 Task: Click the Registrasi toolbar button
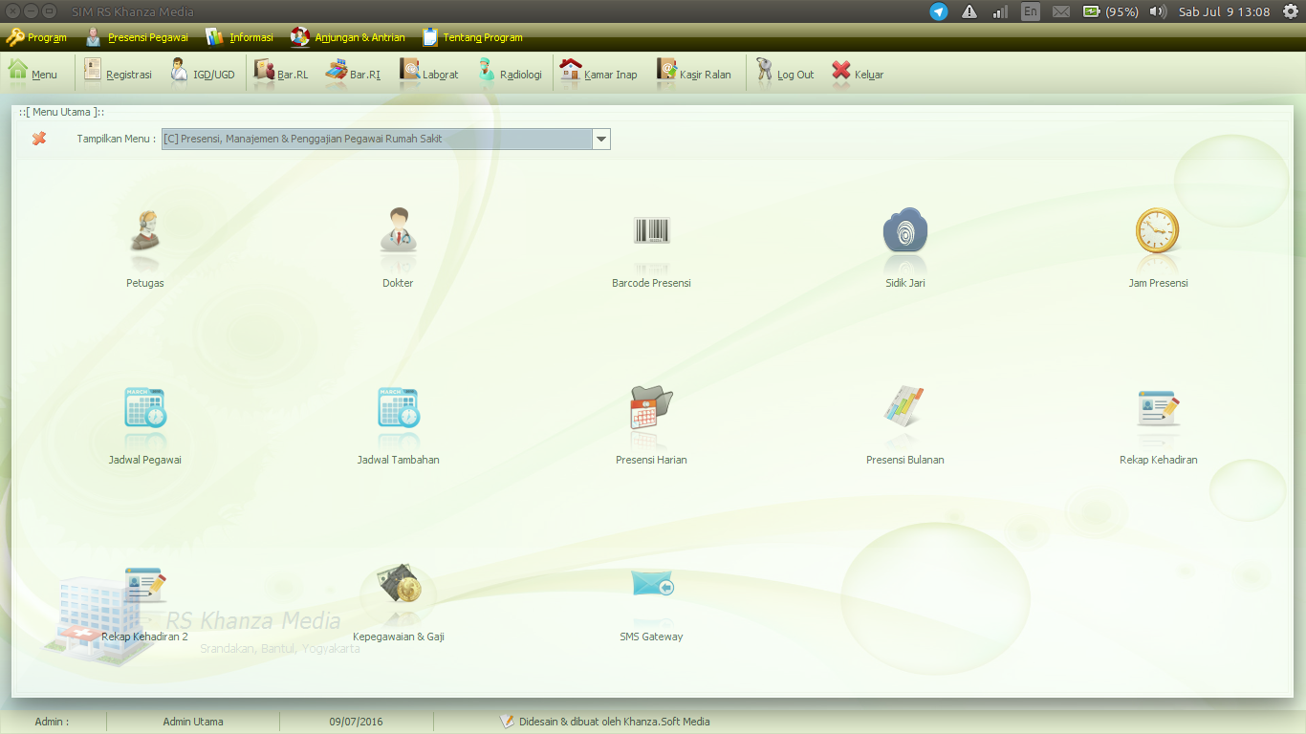117,73
